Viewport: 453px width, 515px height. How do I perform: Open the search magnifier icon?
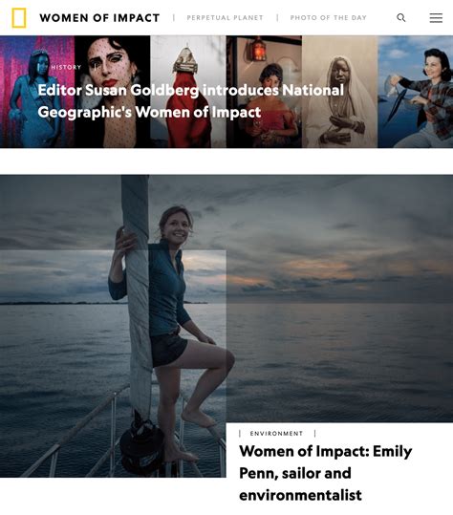pyautogui.click(x=400, y=18)
